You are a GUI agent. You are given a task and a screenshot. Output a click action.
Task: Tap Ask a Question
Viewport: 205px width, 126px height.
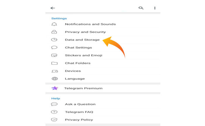pos(80,104)
